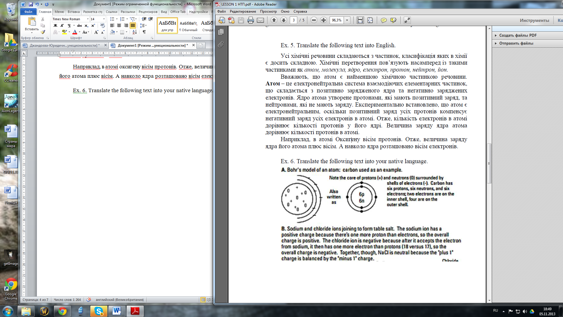This screenshot has height=317, width=563.
Task: Toggle Fit Width scrolling mode in Reader
Action: click(360, 20)
